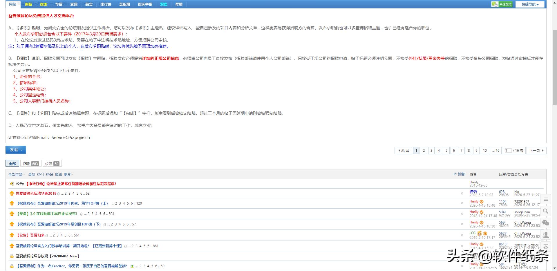
Task: Open the 专辑 nav item
Action: click(x=59, y=4)
